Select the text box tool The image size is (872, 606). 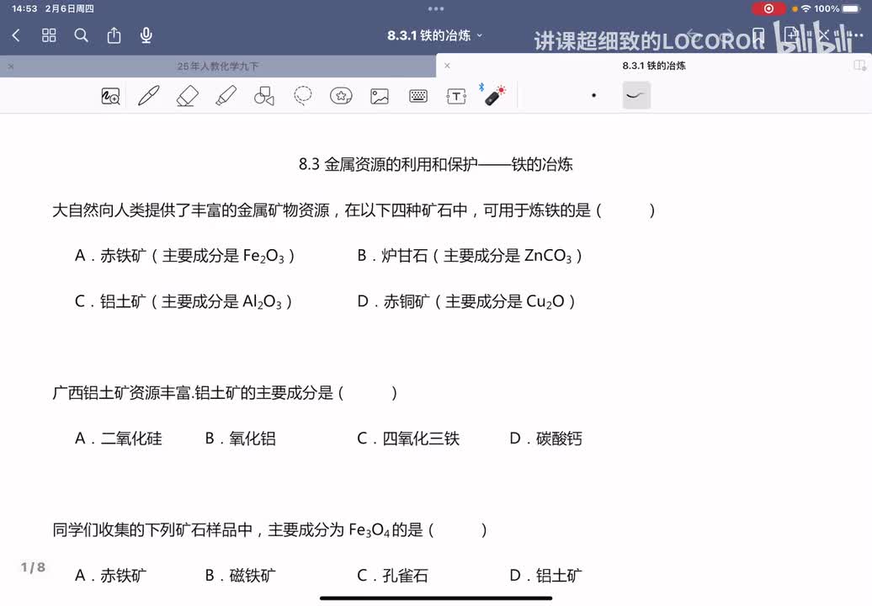pos(456,96)
